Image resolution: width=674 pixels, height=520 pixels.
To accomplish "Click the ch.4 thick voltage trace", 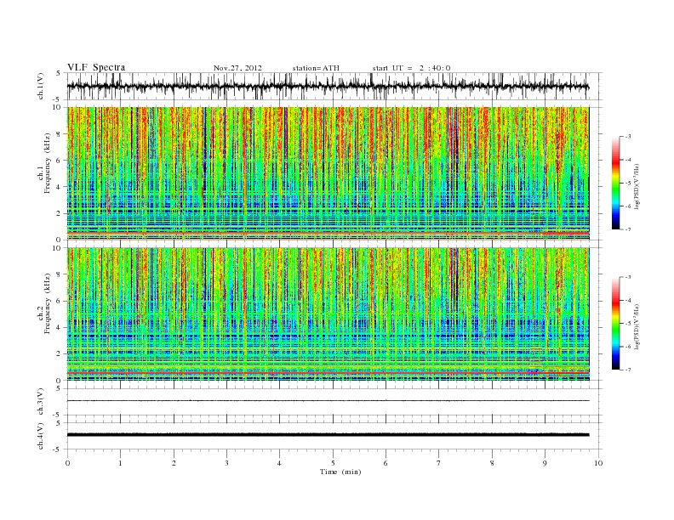I will point(328,435).
